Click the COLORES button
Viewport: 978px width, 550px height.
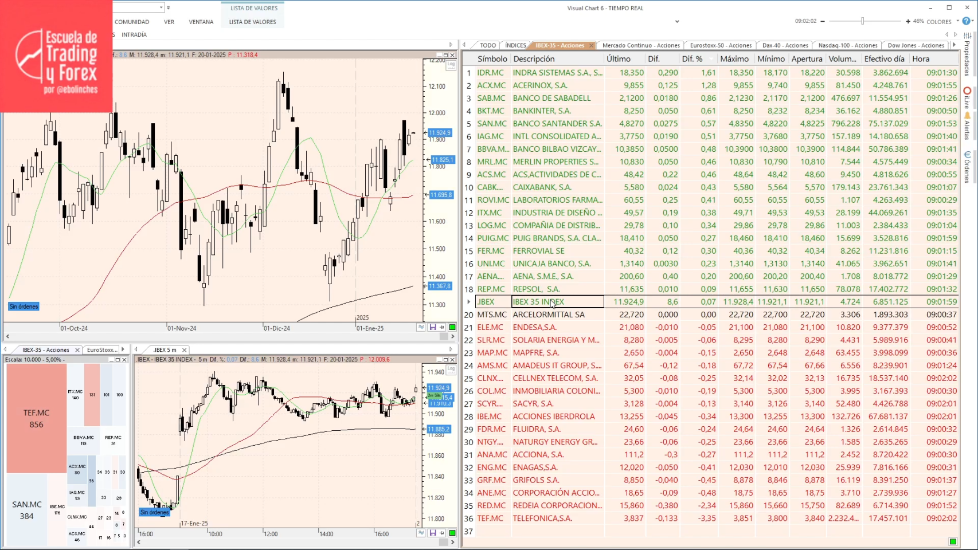(939, 22)
